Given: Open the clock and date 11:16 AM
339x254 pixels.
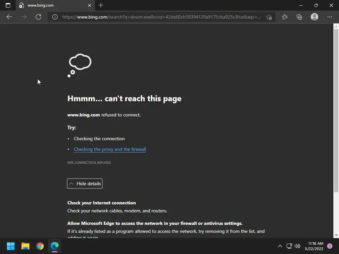Looking at the screenshot, I should pyautogui.click(x=314, y=246).
